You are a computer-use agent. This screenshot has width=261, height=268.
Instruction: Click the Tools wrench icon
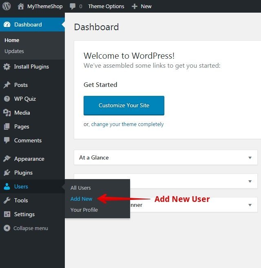[7, 200]
